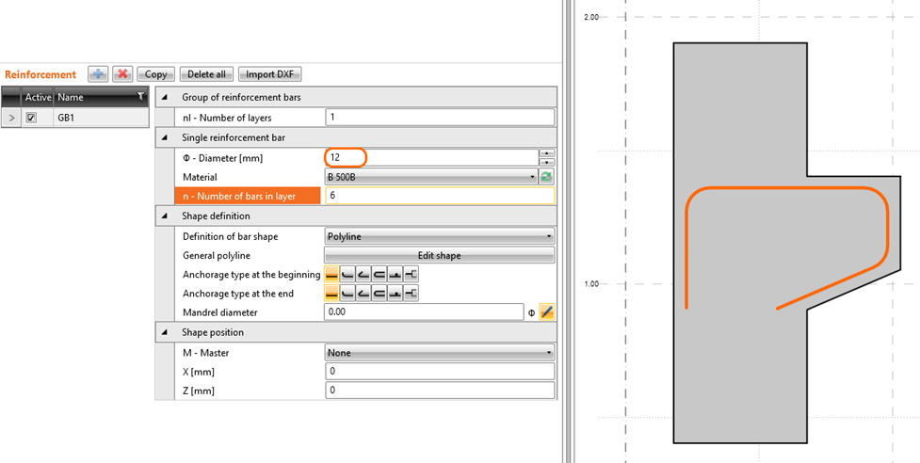Viewport: 920px width, 463px height.
Task: Collapse the Group of reinforcement bars section
Action: (165, 97)
